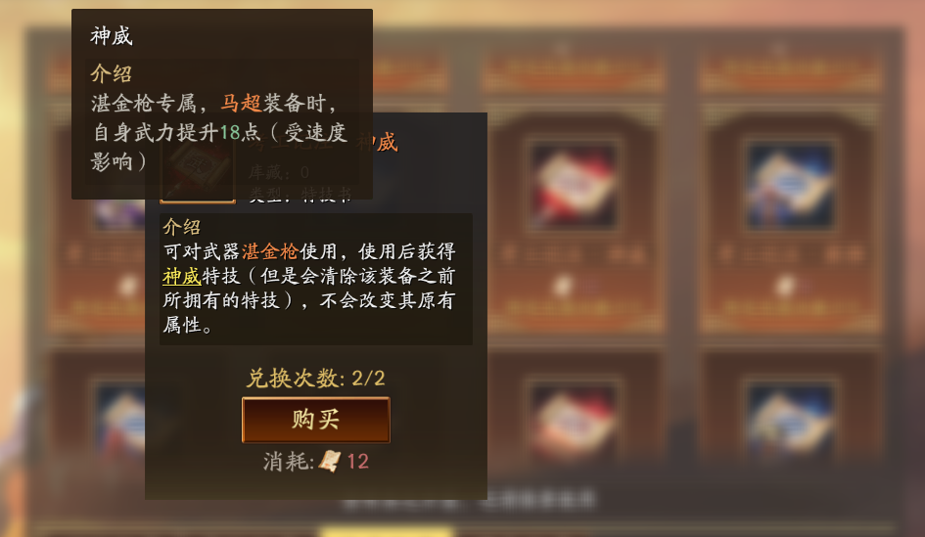Click the scroll currency icon beside 12
Screen dimensions: 925x537
(330, 461)
